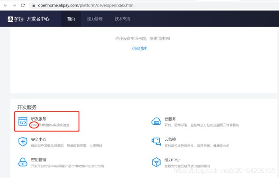This screenshot has width=279, height=178.
Task: Open the 安全中心 title link
Action: (x=38, y=139)
